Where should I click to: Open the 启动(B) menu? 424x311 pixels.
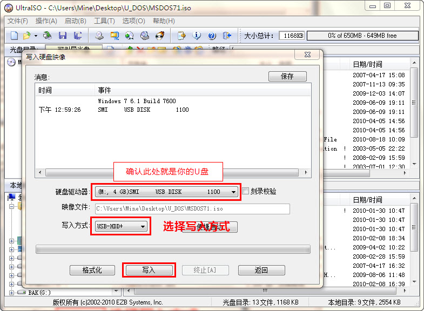(x=76, y=21)
